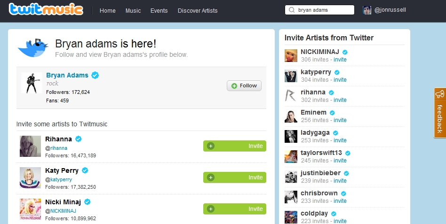Click the Followers: 172,624 text
The image size is (446, 224).
click(68, 92)
